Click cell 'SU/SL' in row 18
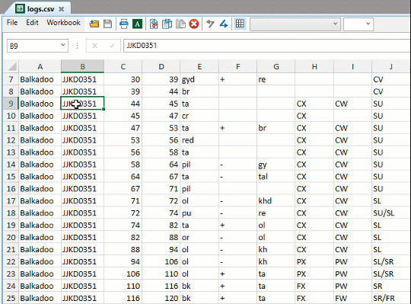Viewport: 411px width, 304px height. [x=391, y=213]
